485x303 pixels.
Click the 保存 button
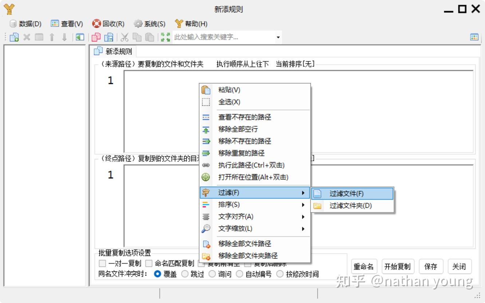[431, 267]
